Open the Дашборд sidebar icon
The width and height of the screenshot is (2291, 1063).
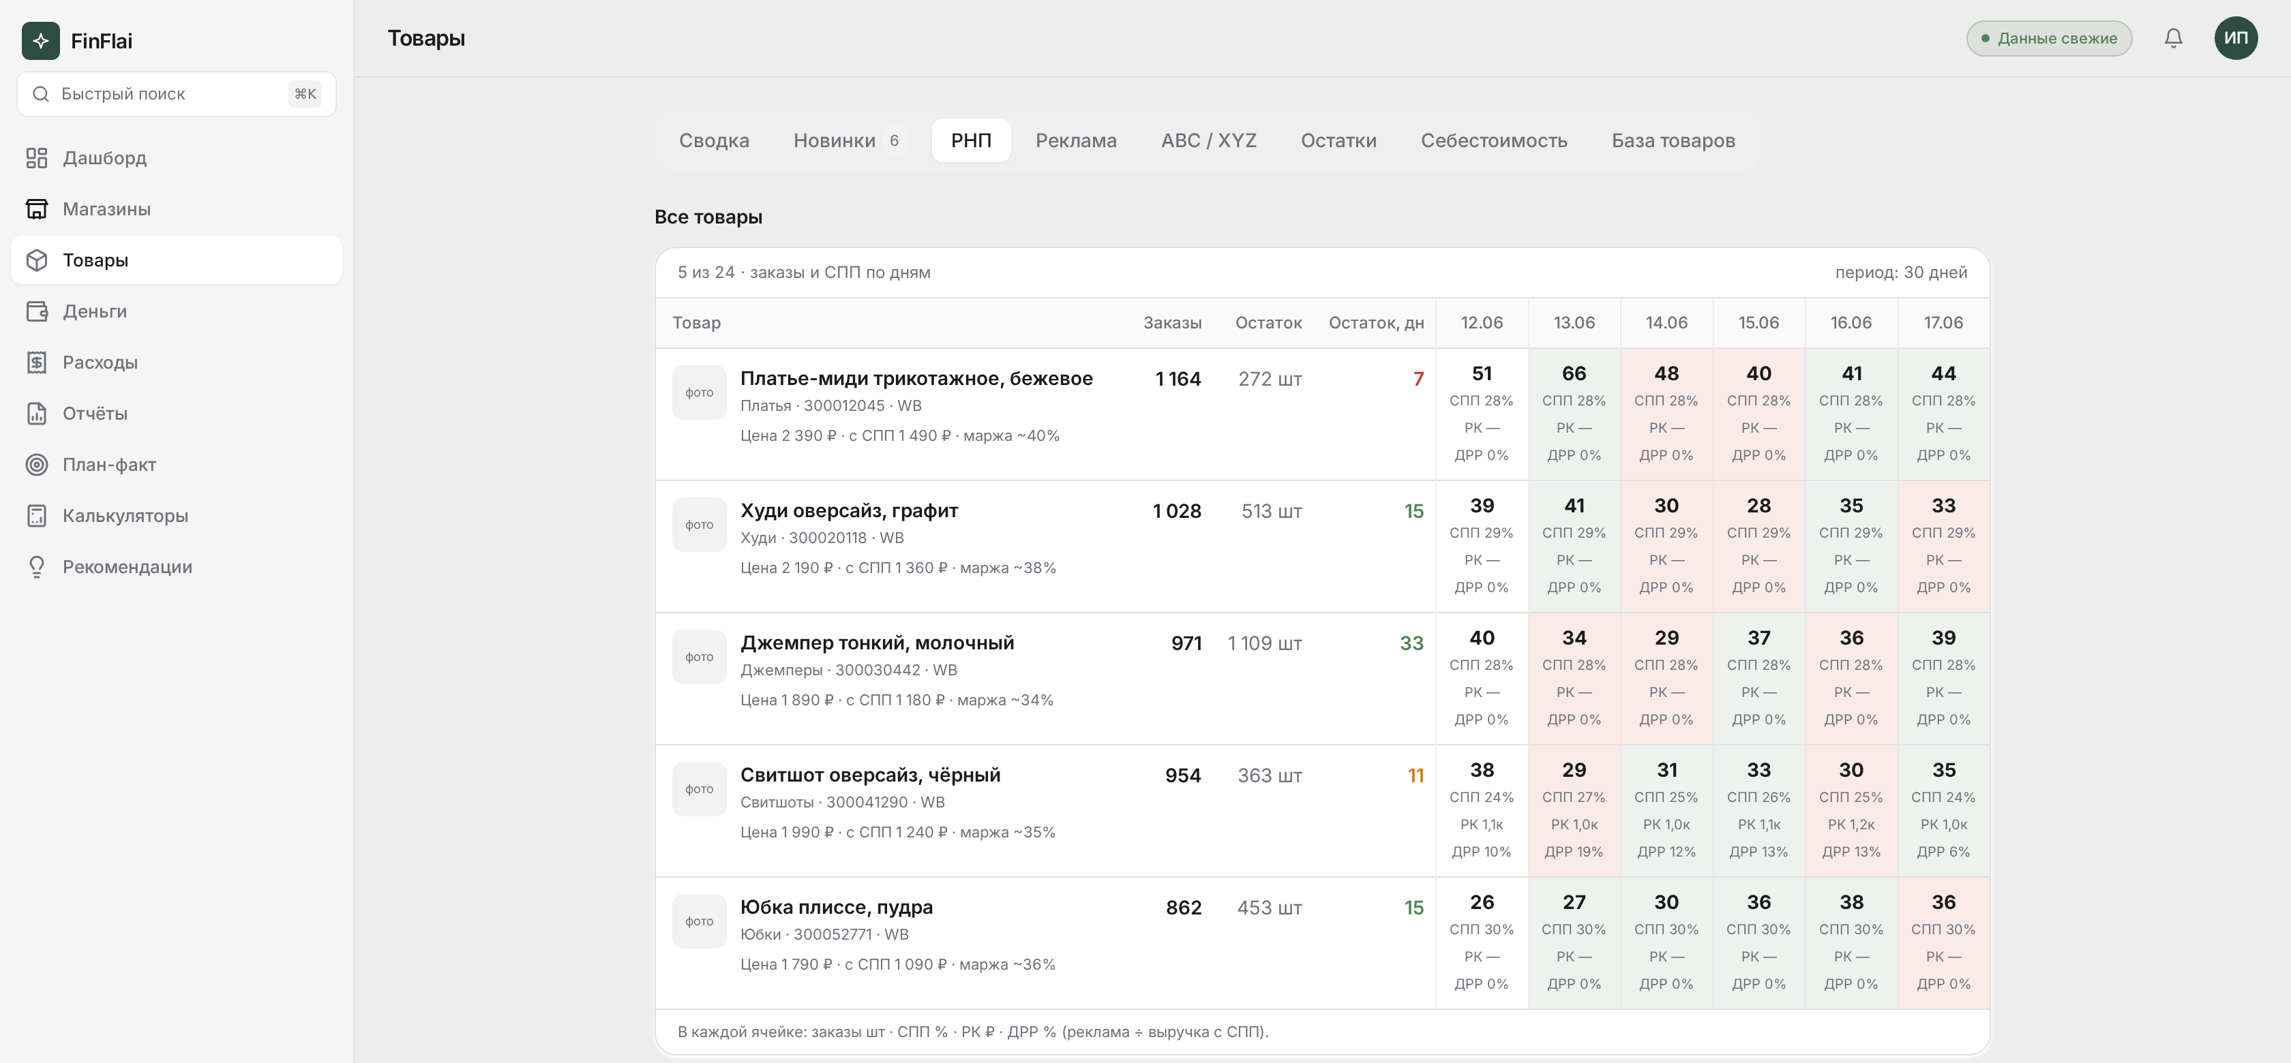[36, 158]
